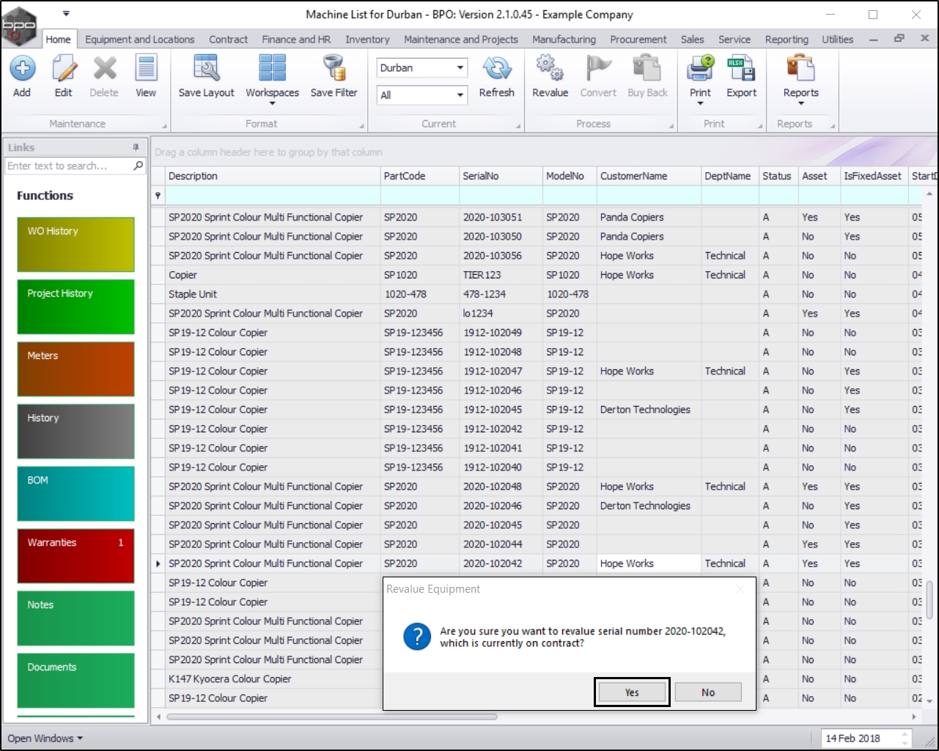Viewport: 939px width, 751px height.
Task: Click the Edit pencil icon
Action: click(64, 70)
